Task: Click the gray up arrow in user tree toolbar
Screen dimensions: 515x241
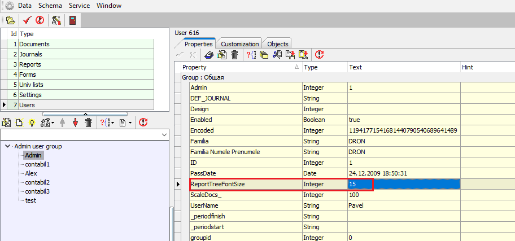Action: 63,123
